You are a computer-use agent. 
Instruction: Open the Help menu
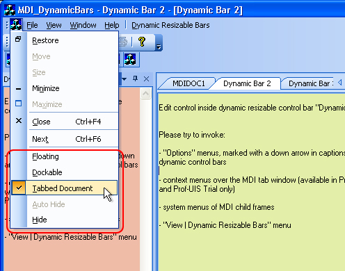click(112, 25)
